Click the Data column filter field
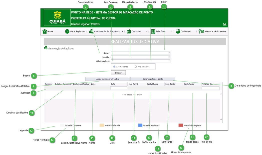This screenshot has width=262, height=155. click(119, 88)
